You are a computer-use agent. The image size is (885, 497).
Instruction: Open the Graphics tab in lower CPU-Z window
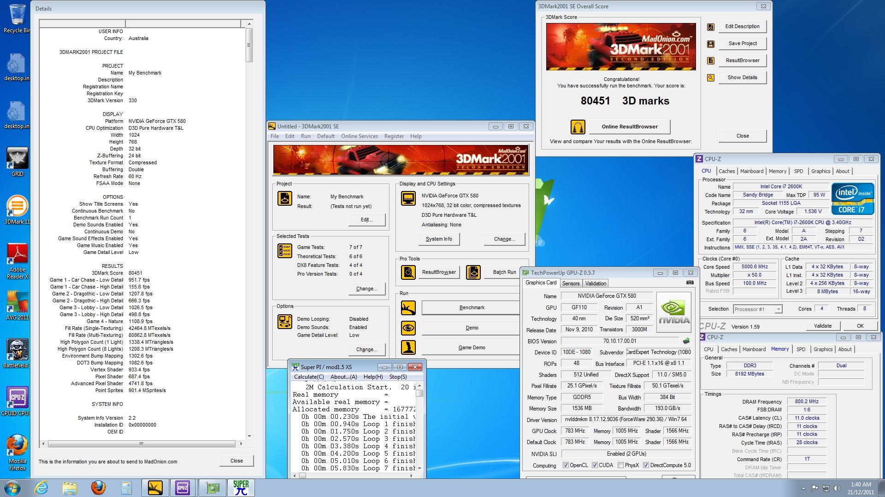[x=823, y=349]
